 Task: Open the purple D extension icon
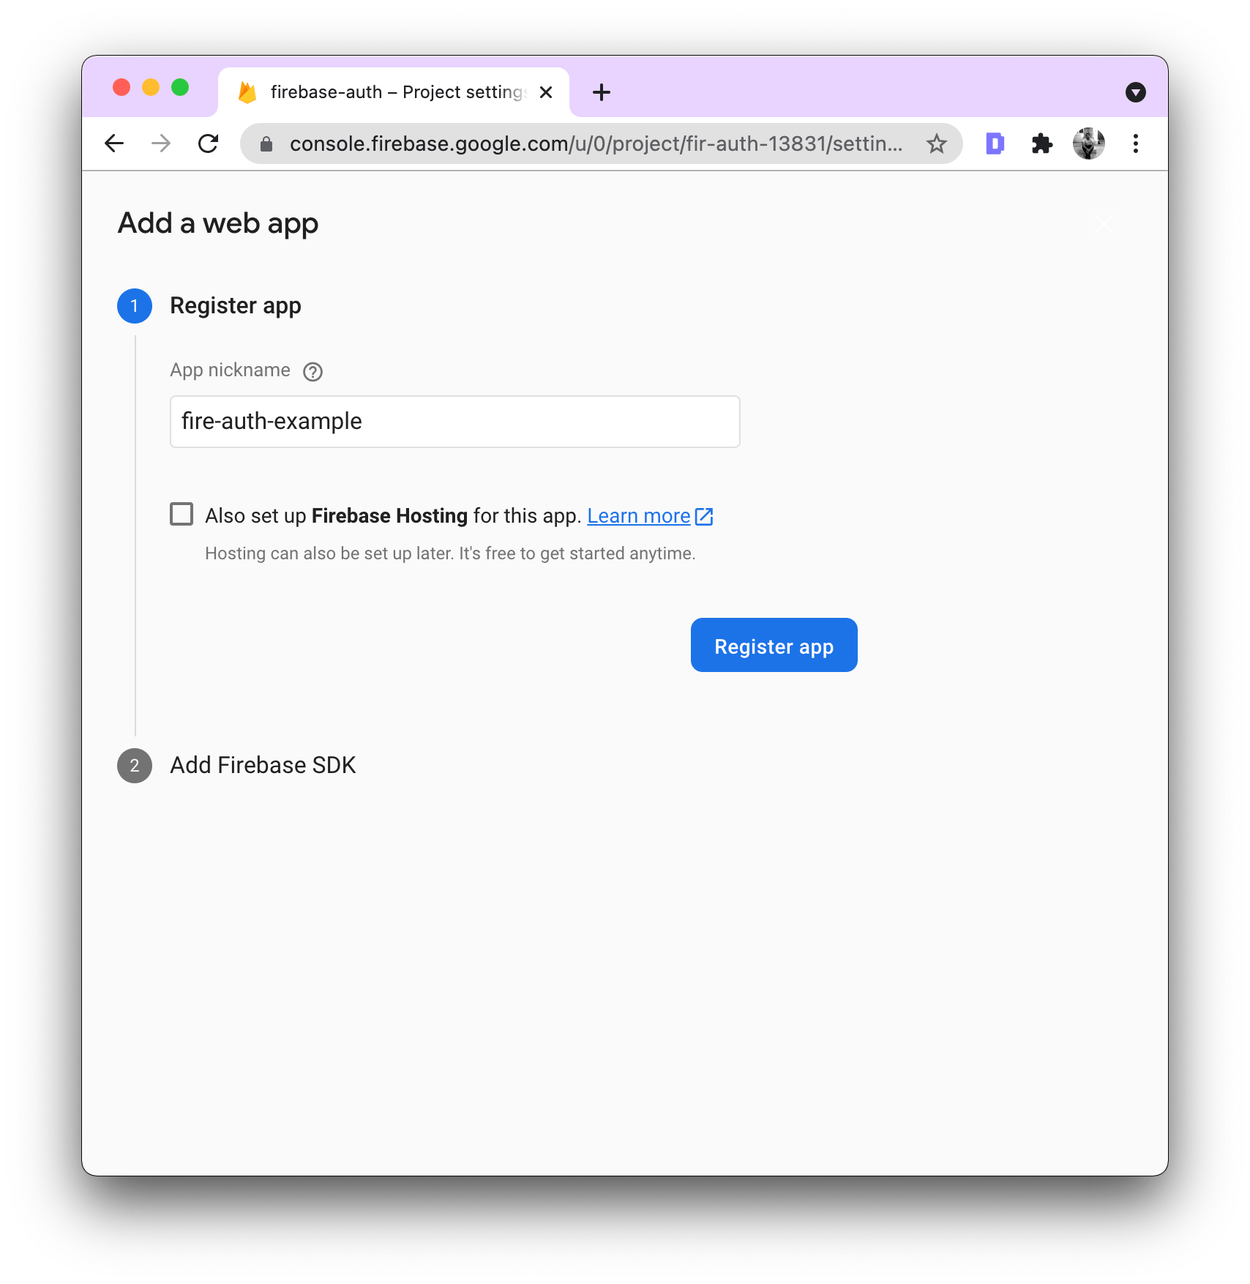(995, 143)
